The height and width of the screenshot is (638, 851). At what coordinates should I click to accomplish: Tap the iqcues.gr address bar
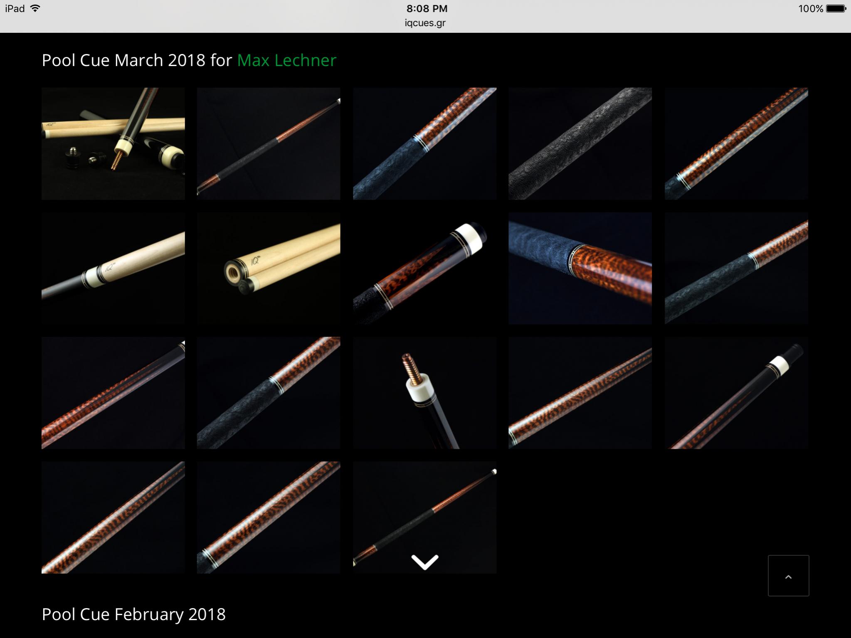[425, 23]
